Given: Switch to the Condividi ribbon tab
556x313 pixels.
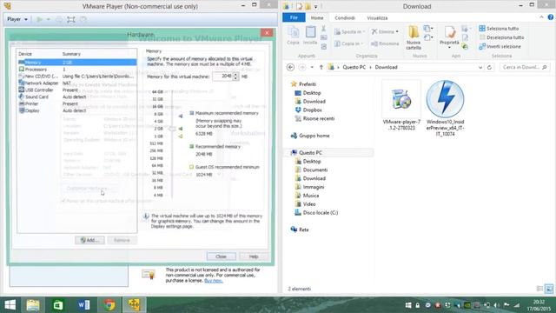Looking at the screenshot, I should pos(345,17).
